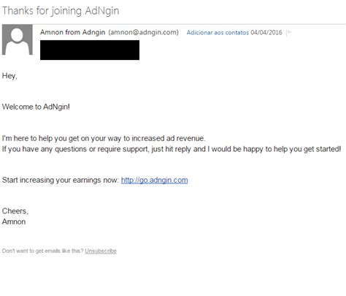Screen dimensions: 346x296
Task: Click the 'Amnon' signature below Cheers
Action: [14, 221]
